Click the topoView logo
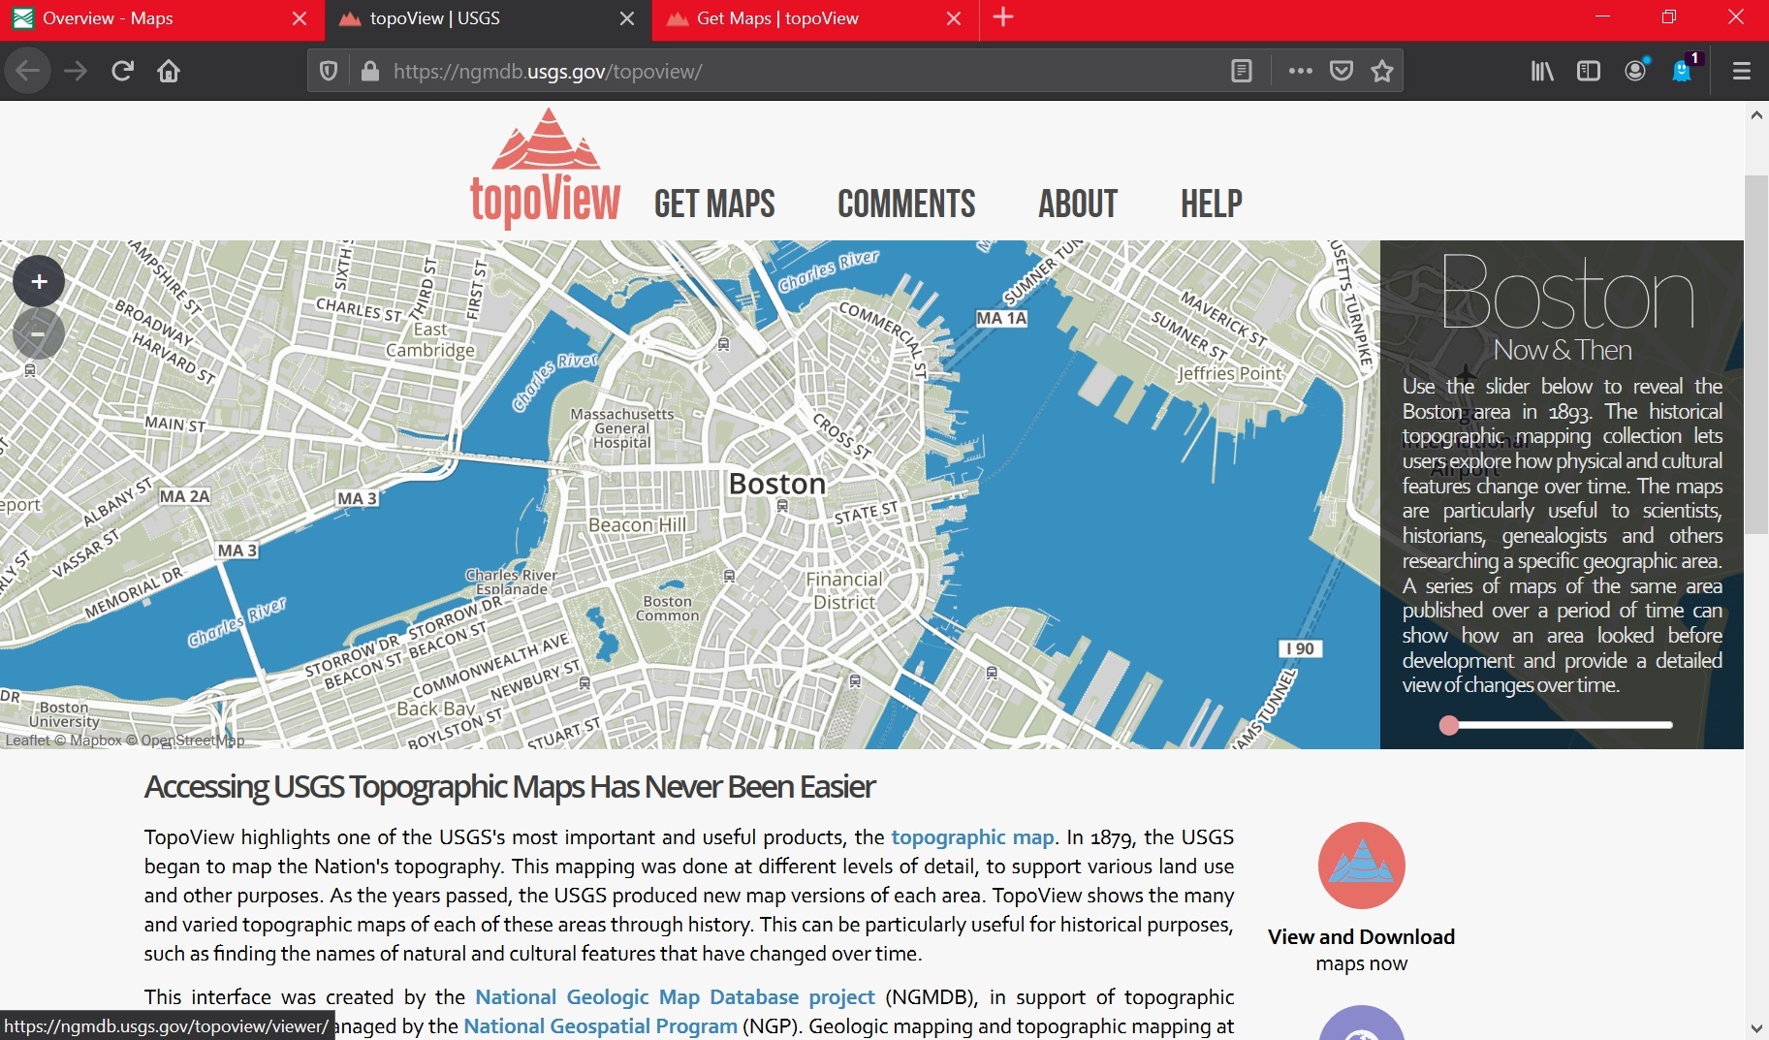The width and height of the screenshot is (1769, 1040). (x=546, y=168)
